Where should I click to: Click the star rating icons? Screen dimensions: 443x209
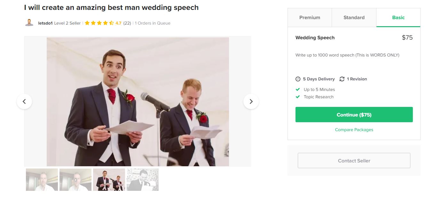(99, 23)
